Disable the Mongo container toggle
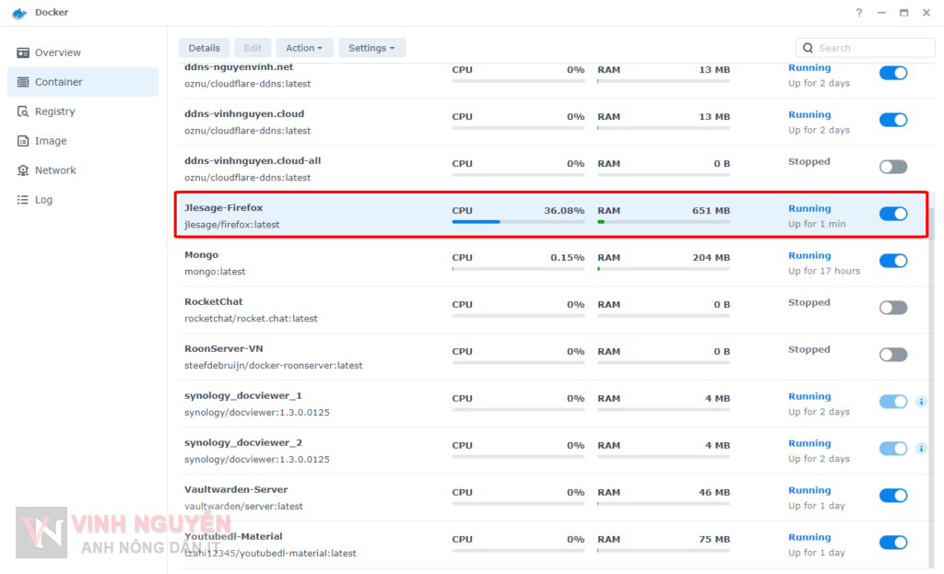 click(893, 261)
